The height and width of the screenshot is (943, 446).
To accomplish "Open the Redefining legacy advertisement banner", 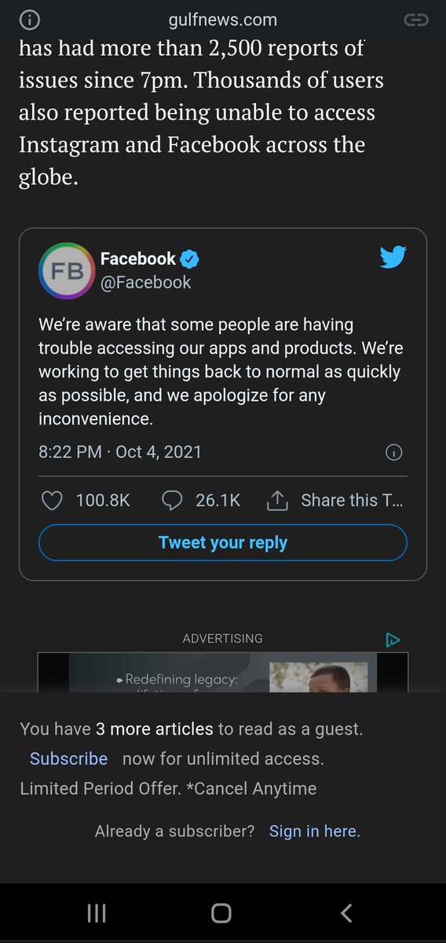I will tap(223, 673).
